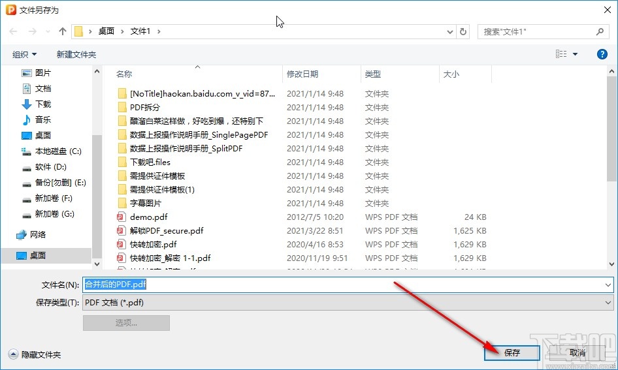
Task: Select file 快转加密_解密 1-1.pdf
Action: click(170, 258)
